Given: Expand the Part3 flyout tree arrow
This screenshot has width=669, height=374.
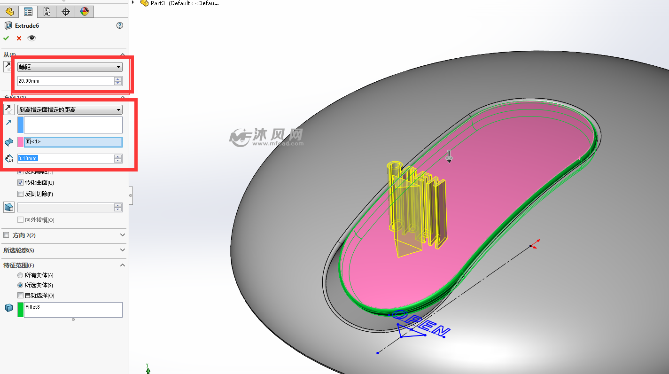Looking at the screenshot, I should click(133, 3).
